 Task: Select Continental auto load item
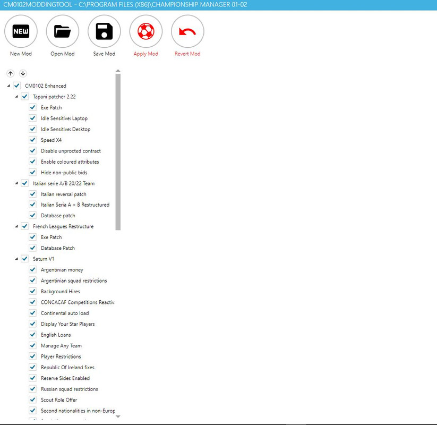[65, 313]
